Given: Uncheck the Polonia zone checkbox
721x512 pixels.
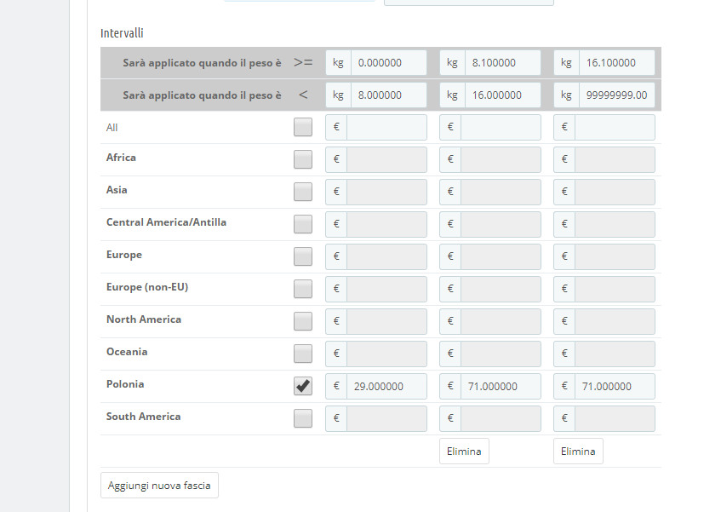Looking at the screenshot, I should click(x=303, y=386).
